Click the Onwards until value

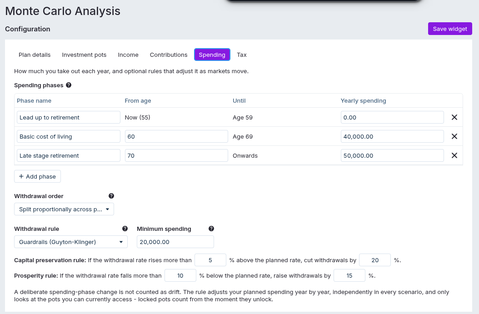coord(245,156)
